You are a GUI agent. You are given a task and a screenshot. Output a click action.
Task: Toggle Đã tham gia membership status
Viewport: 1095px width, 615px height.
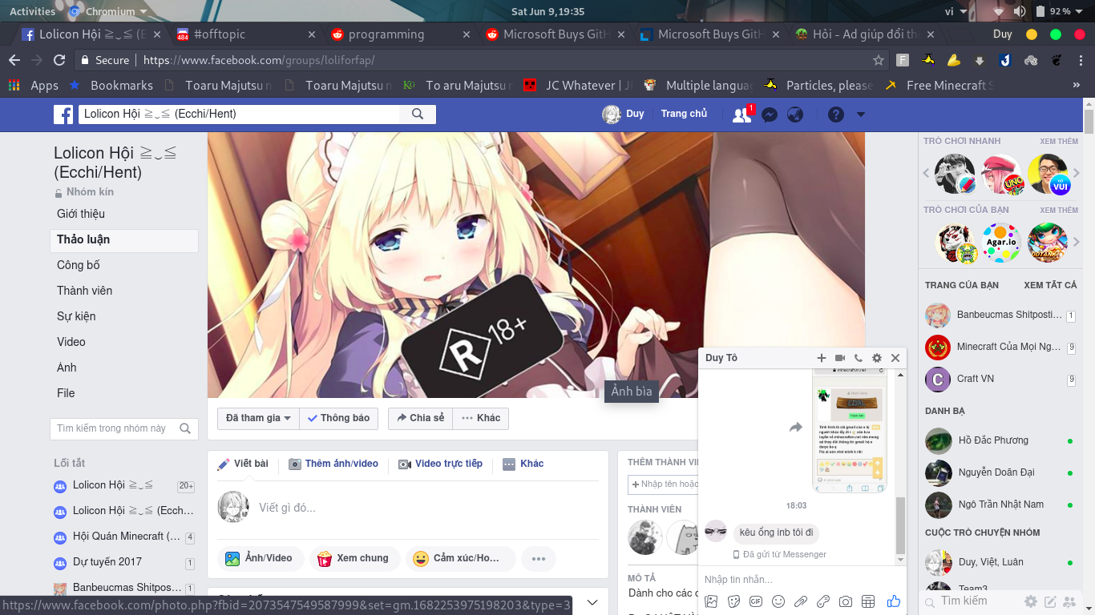tap(257, 418)
